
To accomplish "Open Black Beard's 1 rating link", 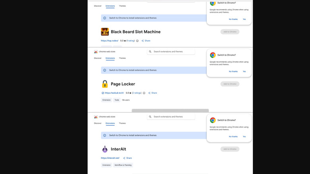I will [x=130, y=41].
